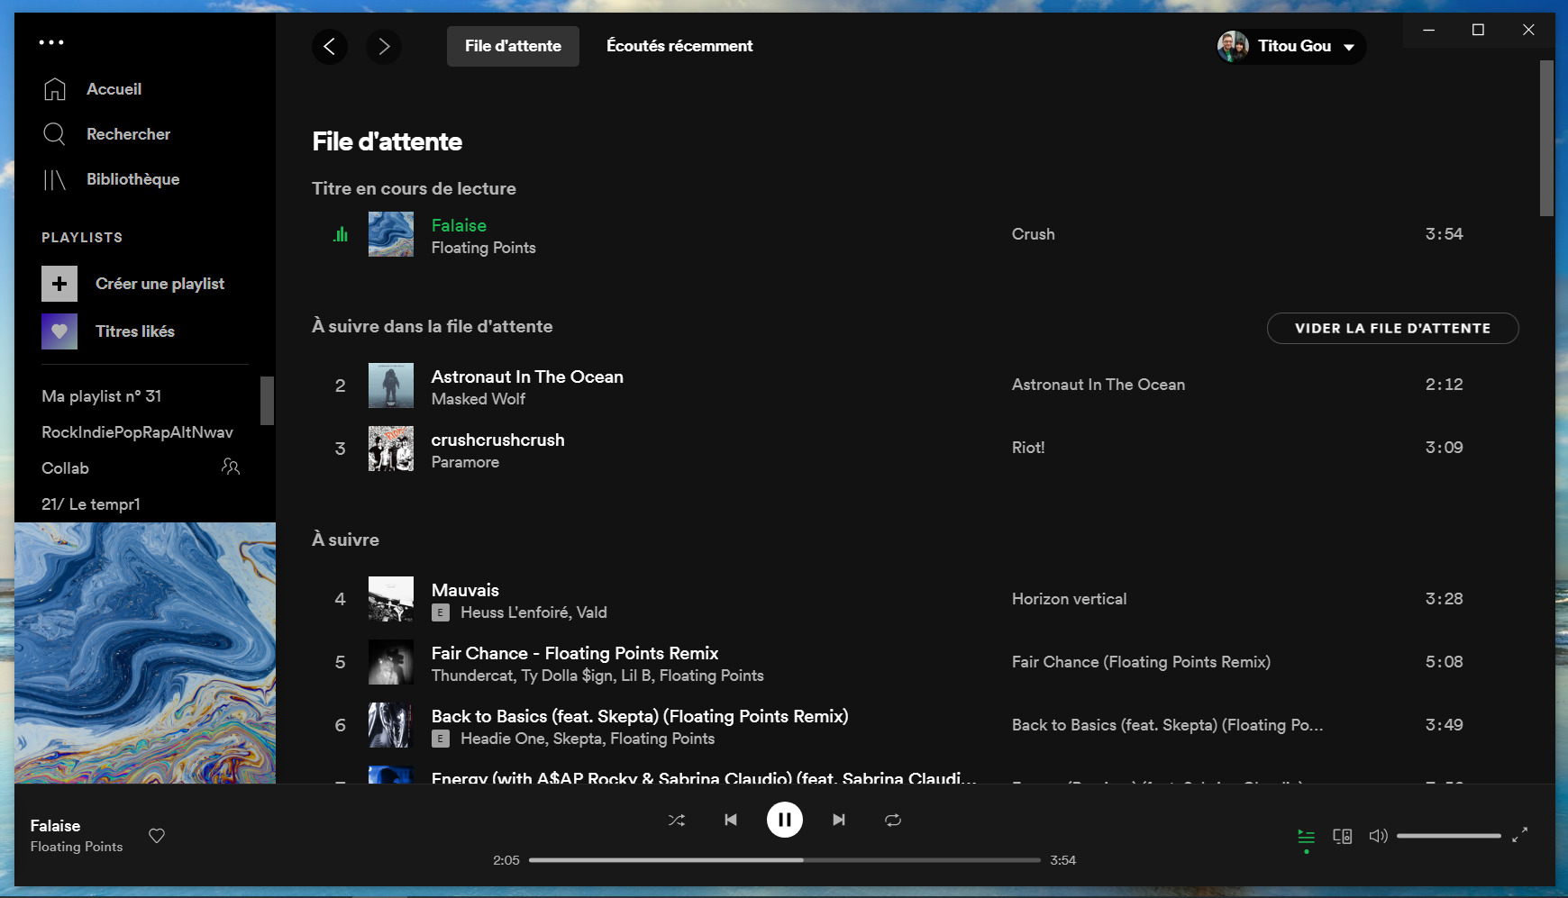This screenshot has height=898, width=1568.
Task: Click the Créer une playlist plus icon
Action: (59, 284)
